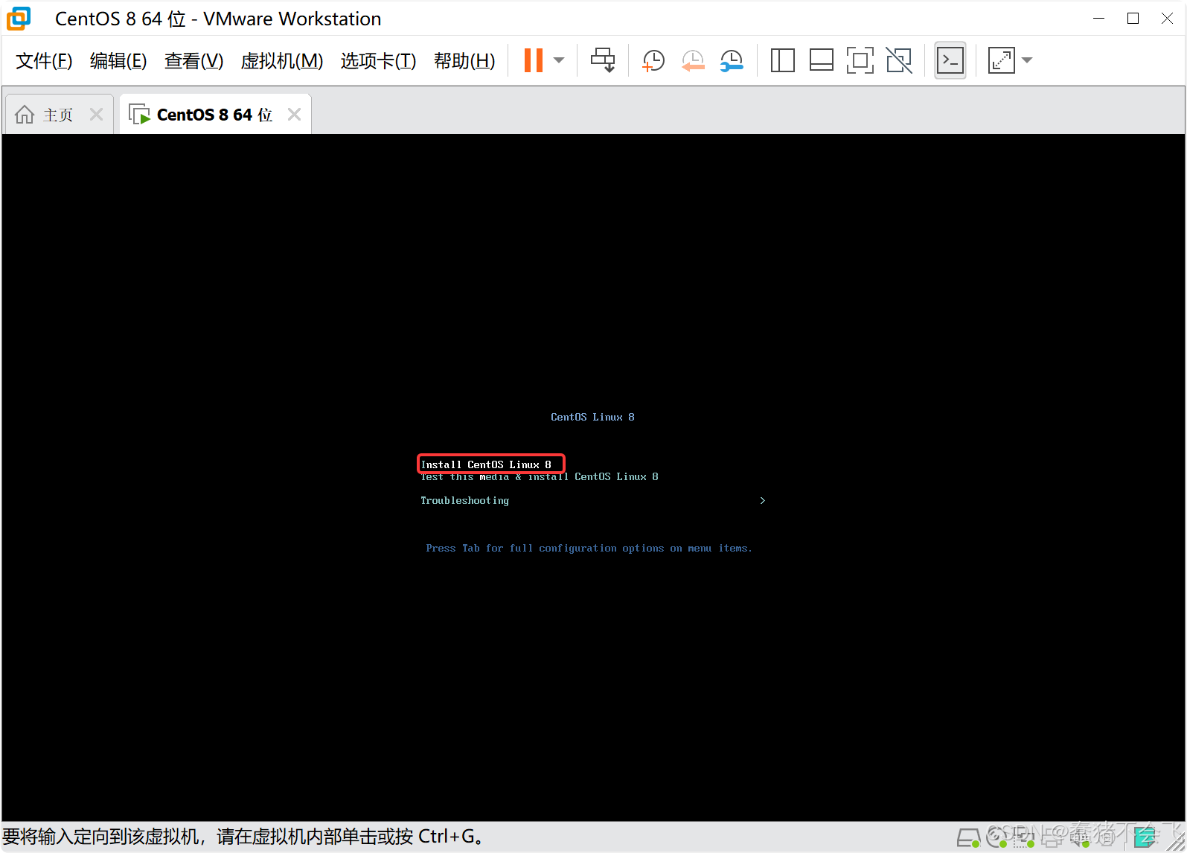Open the snapshot manager wrench icon
Viewport: 1187px width, 853px height.
coord(732,60)
